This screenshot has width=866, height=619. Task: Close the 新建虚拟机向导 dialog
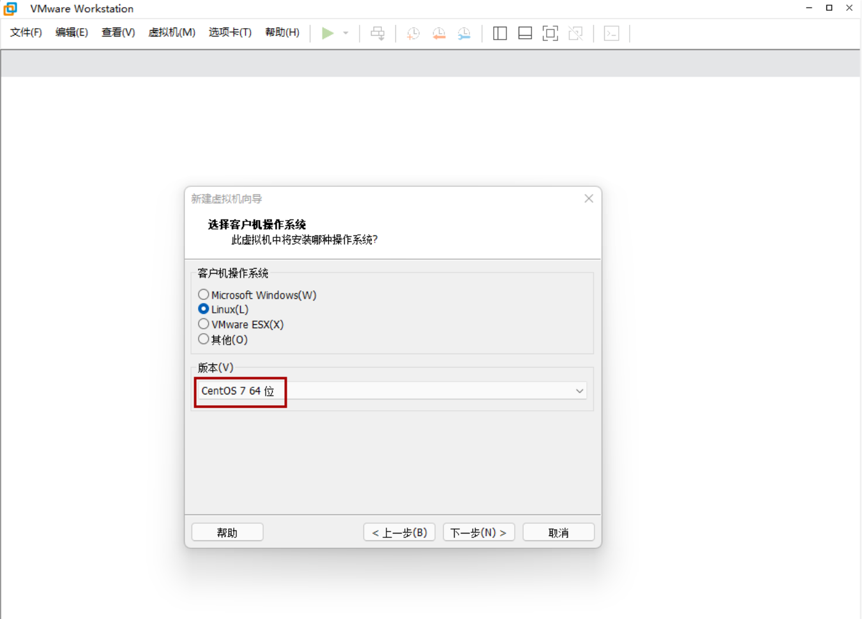(589, 198)
